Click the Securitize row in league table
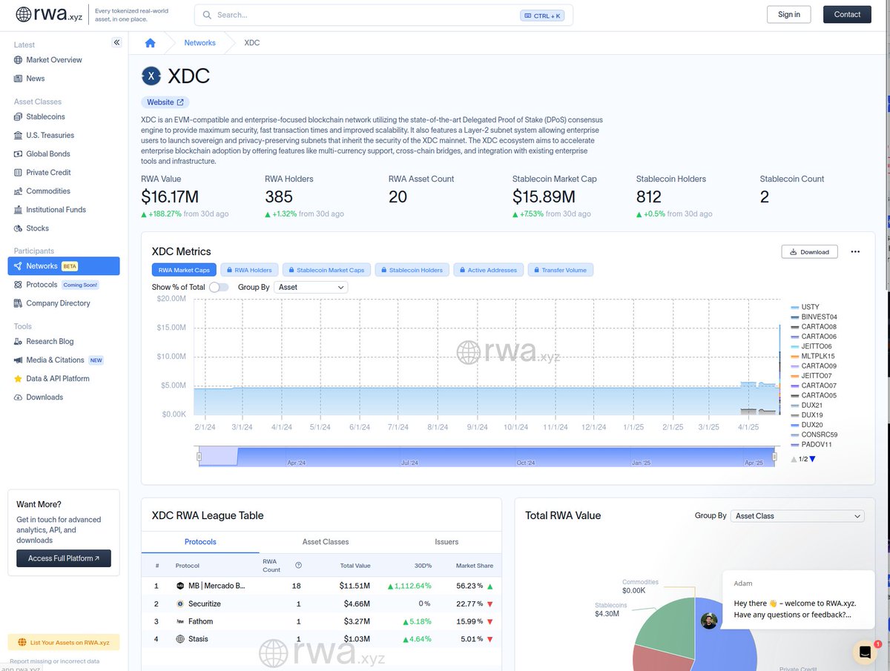This screenshot has height=671, width=890. click(321, 604)
